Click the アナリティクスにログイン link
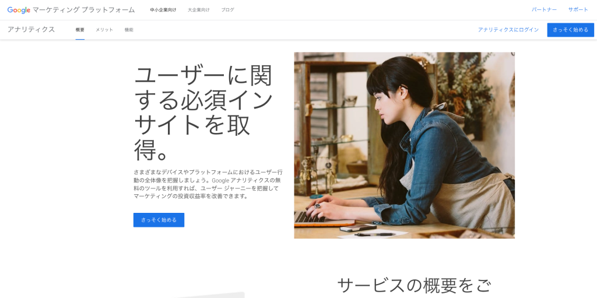 508,30
